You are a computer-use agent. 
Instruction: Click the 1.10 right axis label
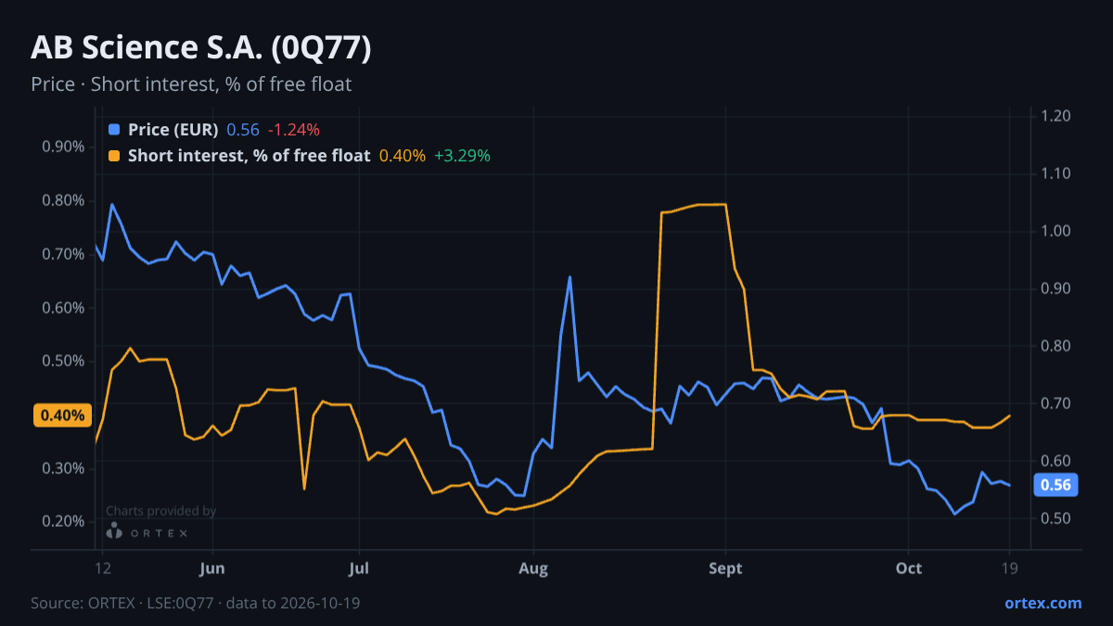(x=1056, y=173)
